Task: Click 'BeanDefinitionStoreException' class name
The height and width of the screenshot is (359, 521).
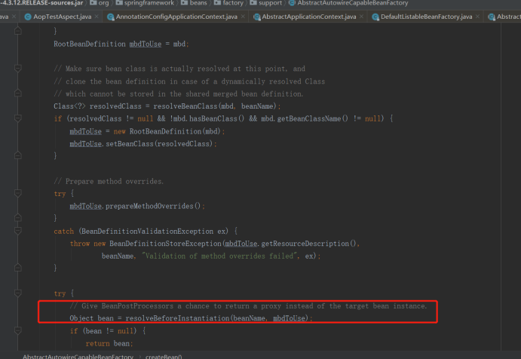Action: (x=165, y=244)
